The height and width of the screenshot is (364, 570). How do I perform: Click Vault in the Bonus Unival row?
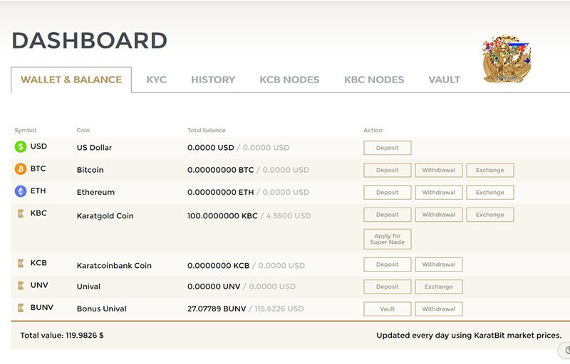coord(388,309)
